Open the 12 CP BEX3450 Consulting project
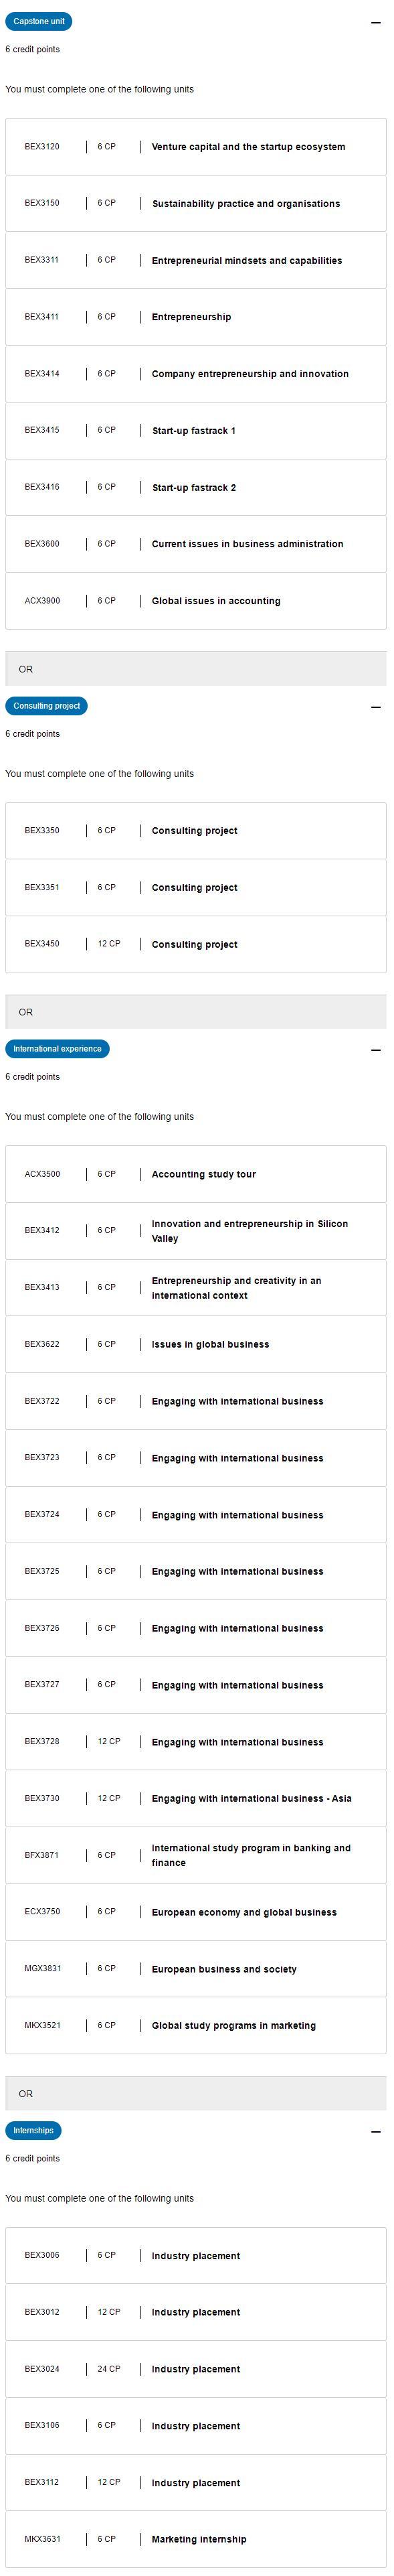Viewport: 394px width, 2576px height. pyautogui.click(x=195, y=944)
